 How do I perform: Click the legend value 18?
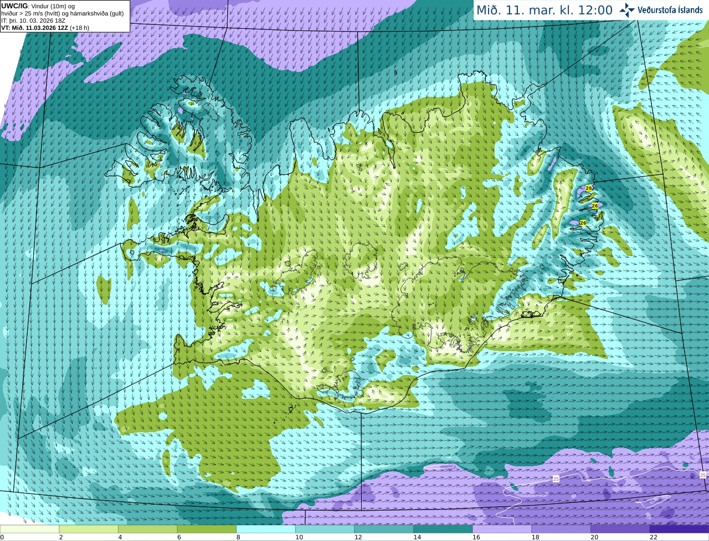[535, 537]
